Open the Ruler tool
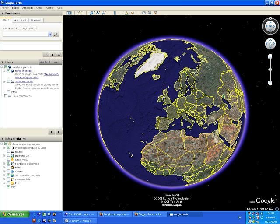Viewport: 280px width, 224px height. [115, 13]
